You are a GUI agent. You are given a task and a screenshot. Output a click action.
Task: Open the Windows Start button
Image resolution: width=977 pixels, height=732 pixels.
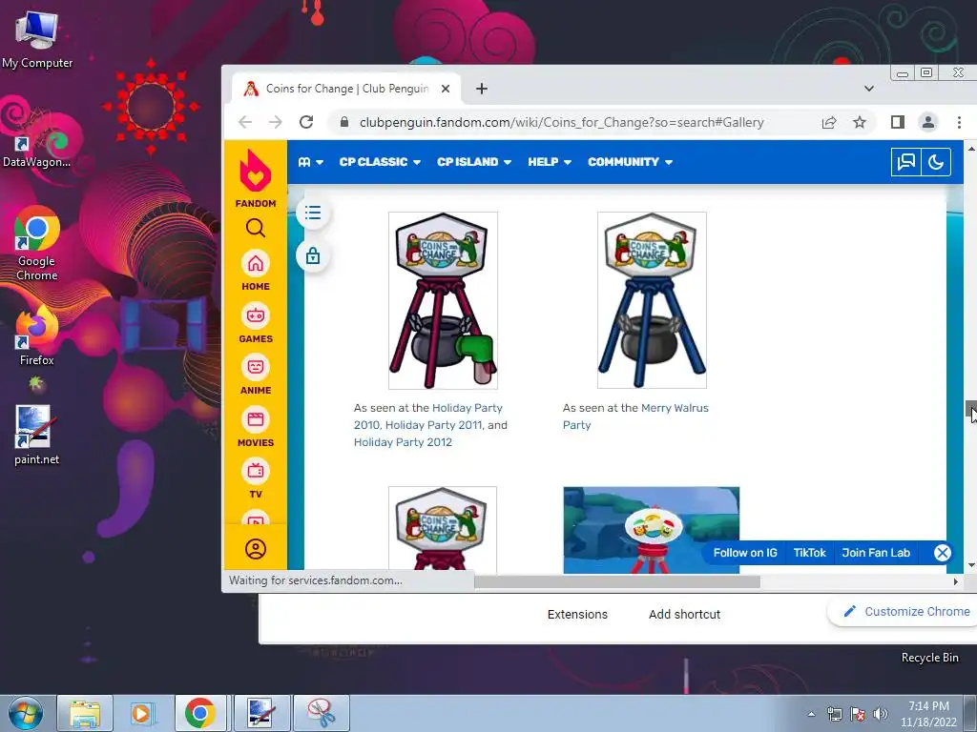[x=25, y=713]
